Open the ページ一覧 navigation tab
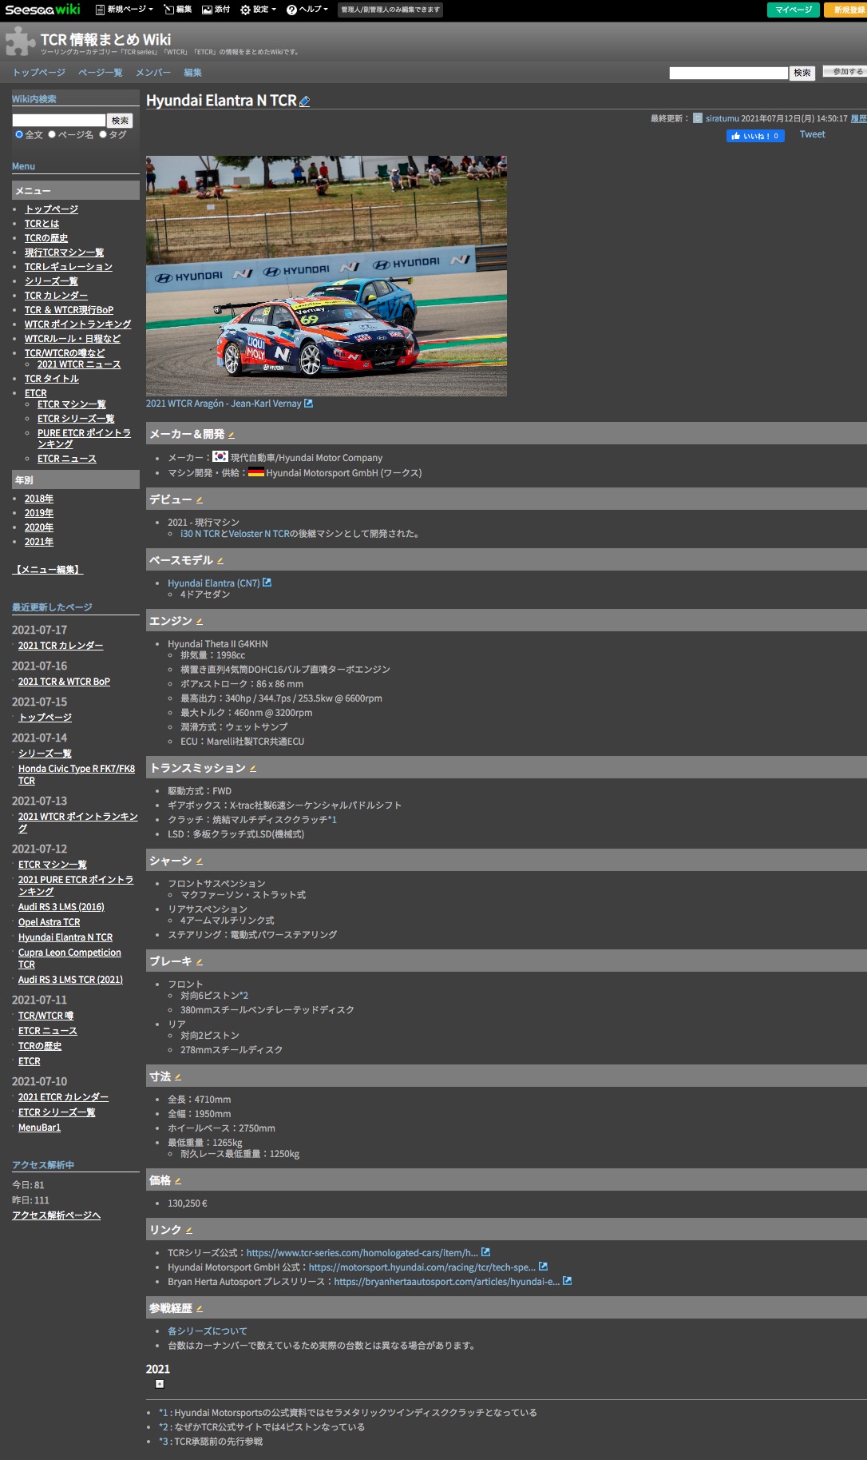867x1460 pixels. pyautogui.click(x=101, y=73)
